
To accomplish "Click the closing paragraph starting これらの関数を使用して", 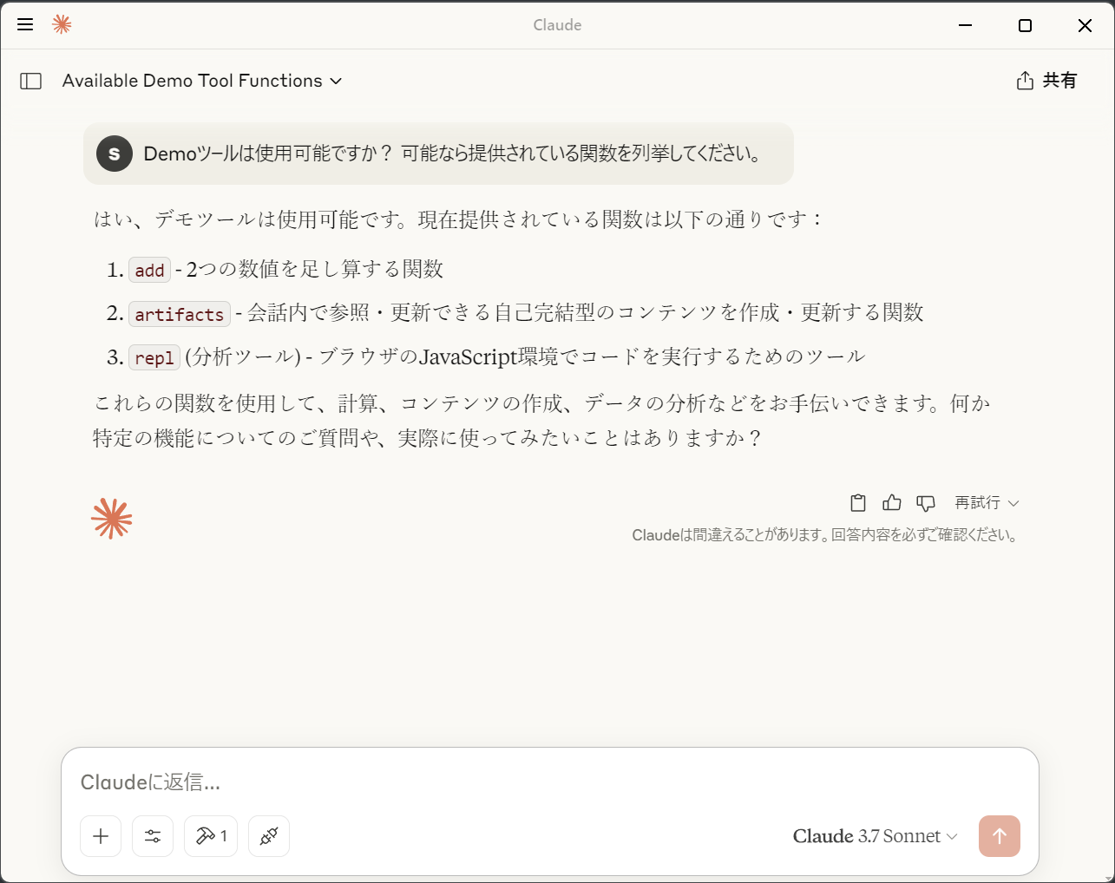I will point(542,421).
